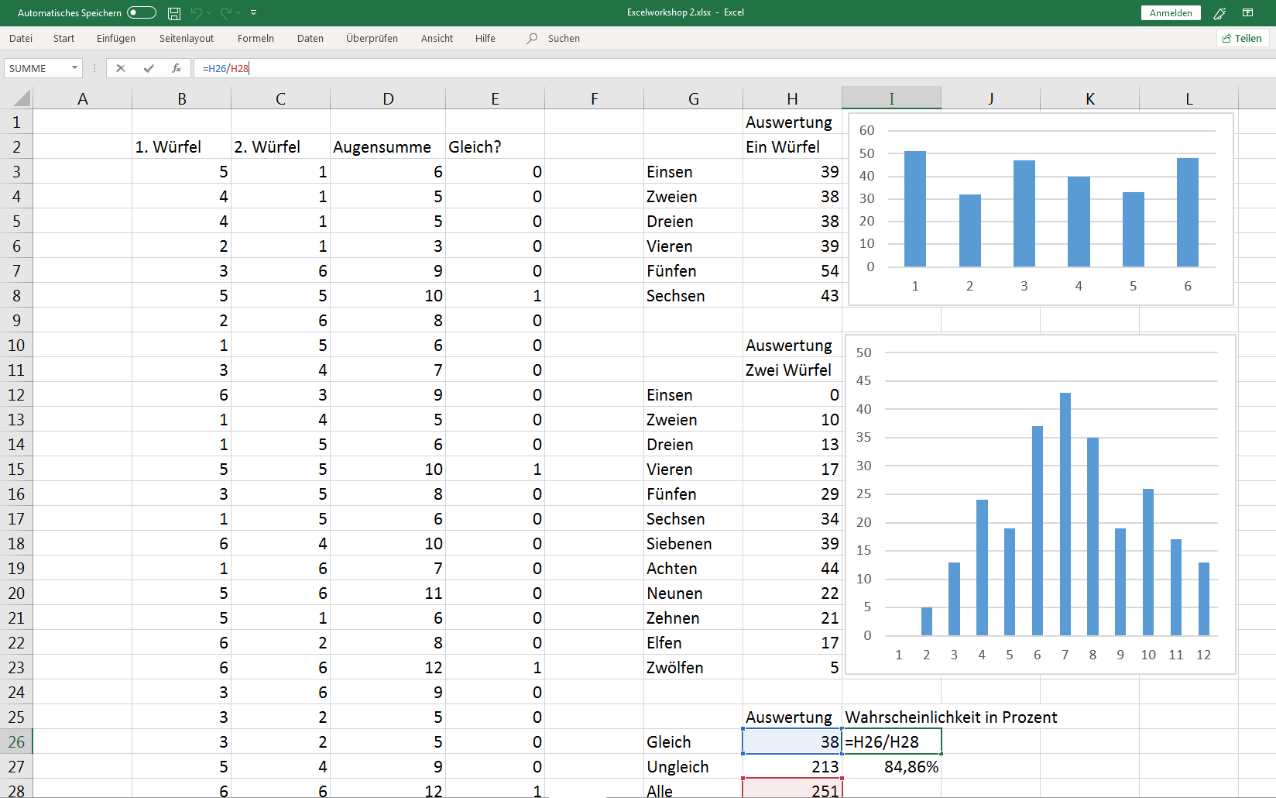Click the bar for 6 in the one-die chart
1276x798 pixels.
1188,212
